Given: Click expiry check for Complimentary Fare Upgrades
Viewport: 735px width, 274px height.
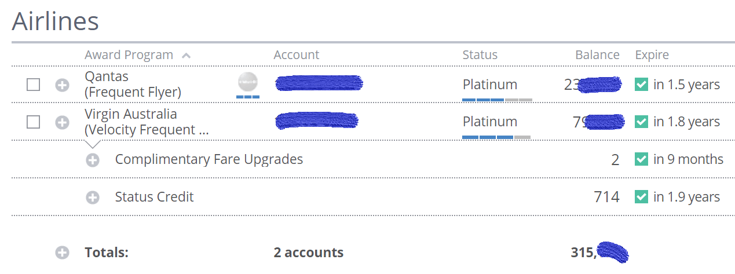Looking at the screenshot, I should 641,159.
